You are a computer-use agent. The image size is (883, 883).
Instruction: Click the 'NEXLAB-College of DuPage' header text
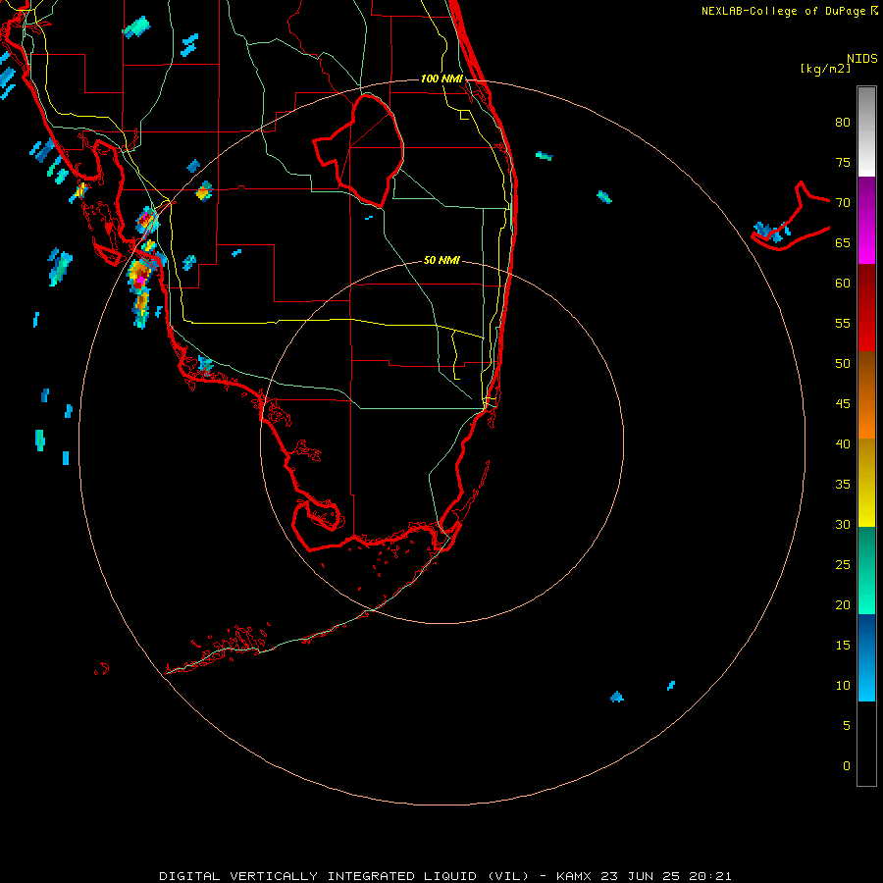pos(784,11)
